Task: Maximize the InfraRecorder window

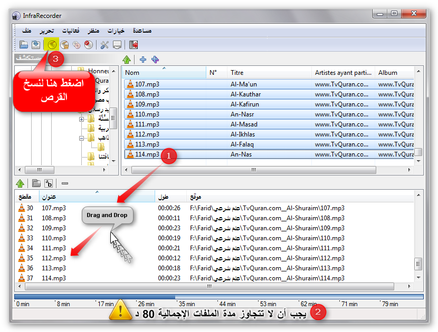Action: pyautogui.click(x=394, y=13)
